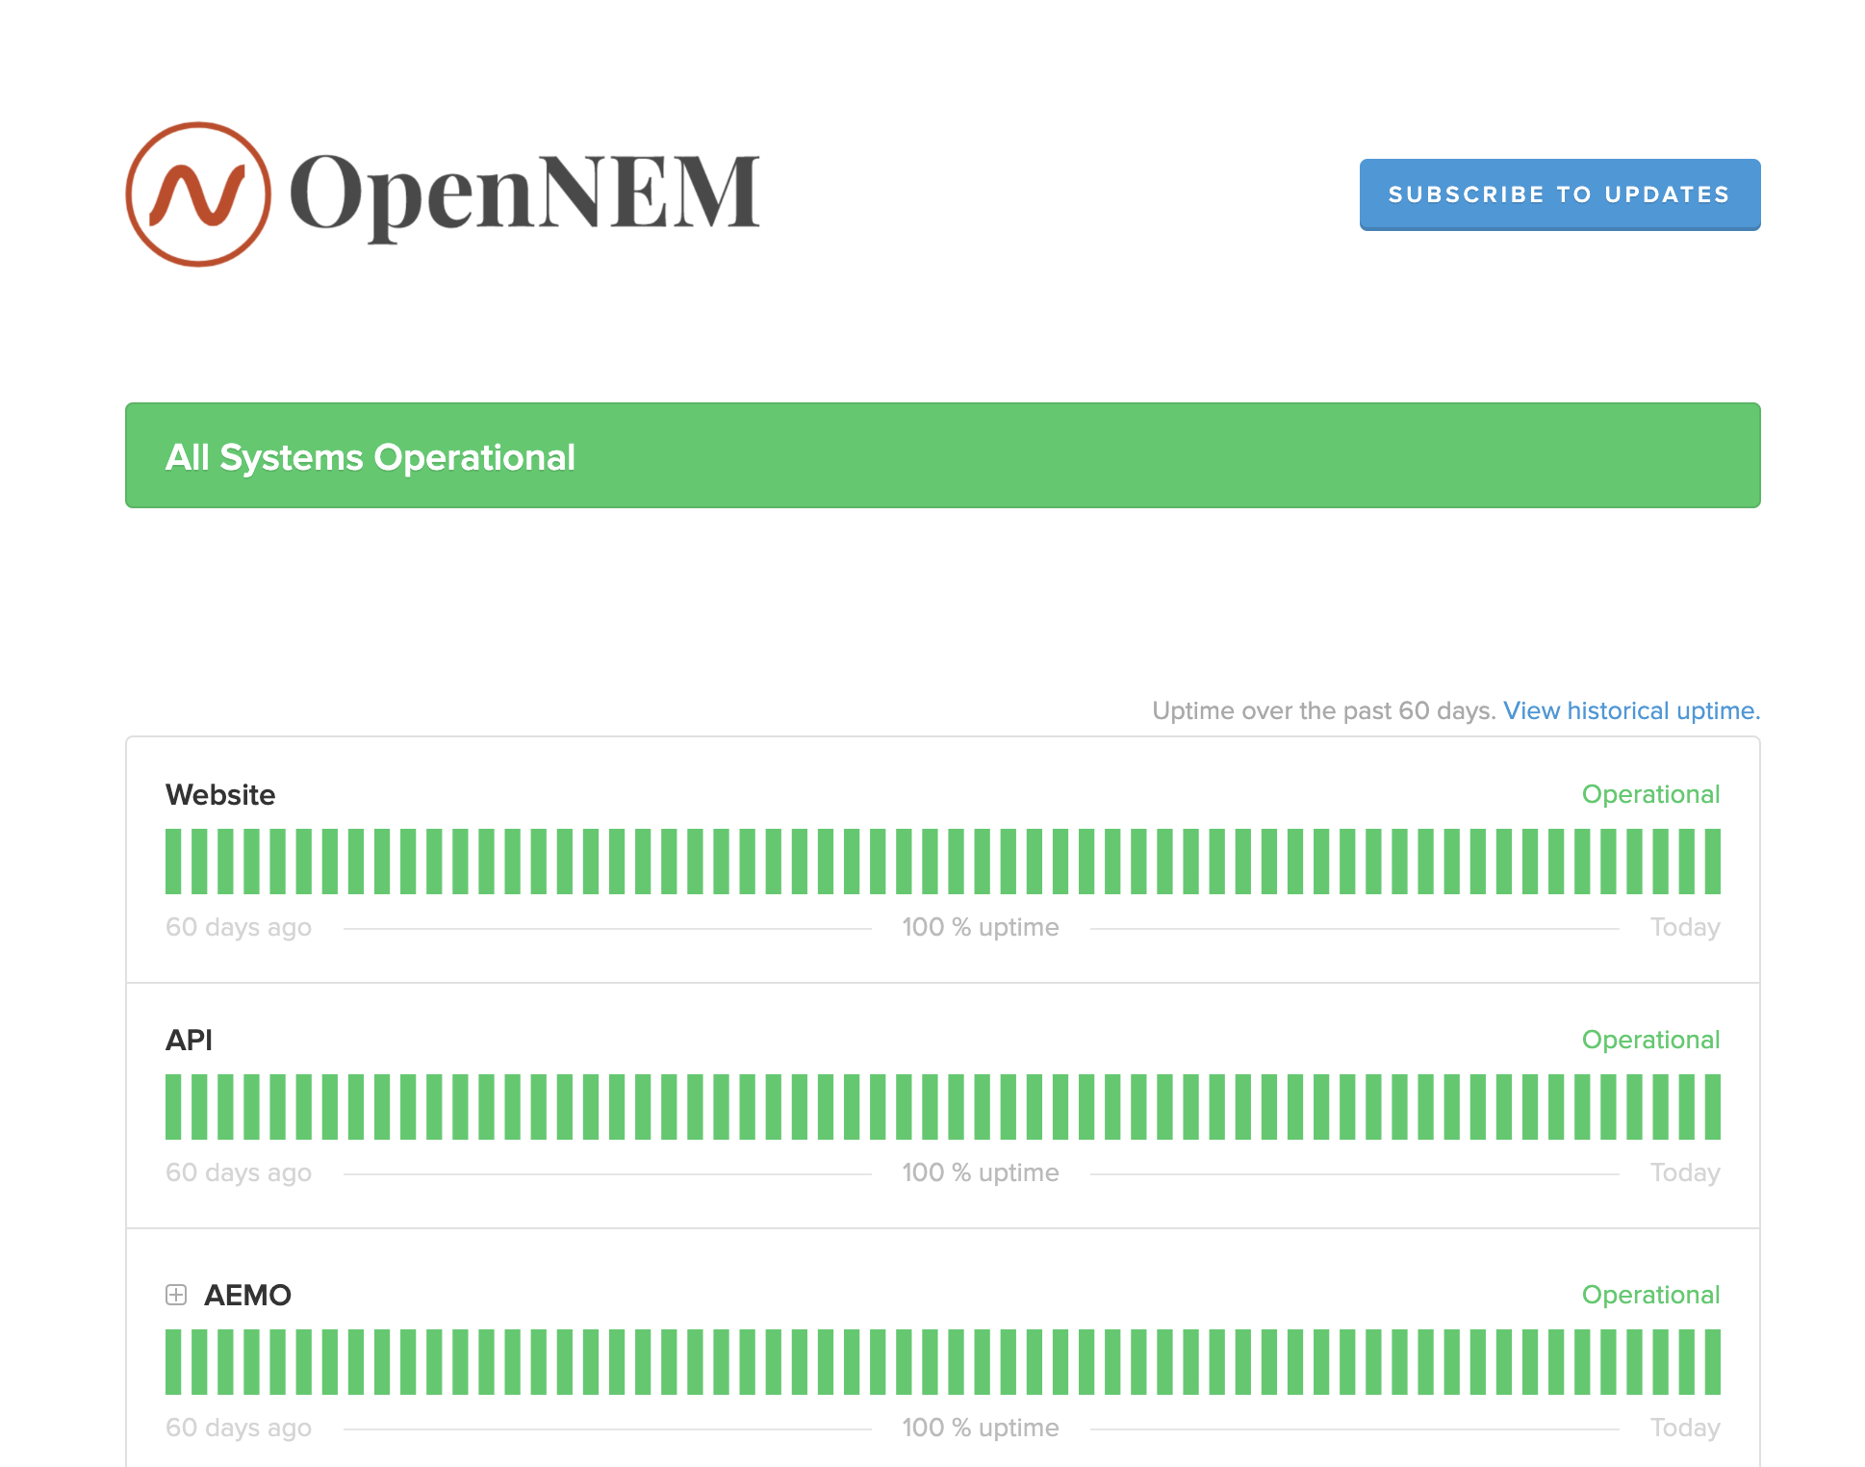The image size is (1865, 1467).
Task: Click the most recent Website uptime bar
Action: 1714,862
